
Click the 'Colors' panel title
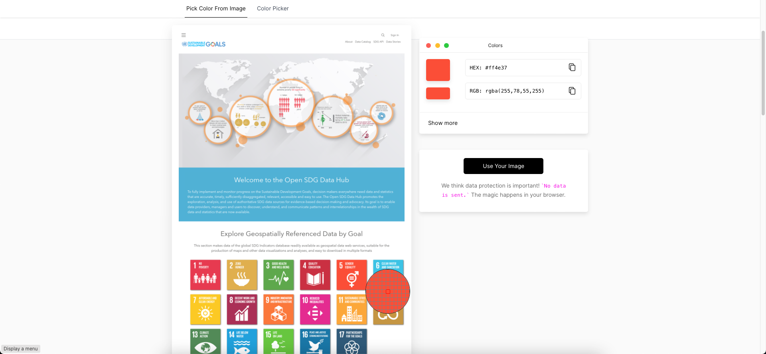[495, 45]
